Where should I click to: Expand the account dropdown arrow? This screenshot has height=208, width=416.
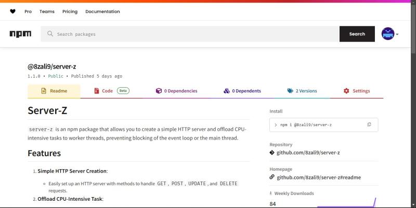(398, 35)
